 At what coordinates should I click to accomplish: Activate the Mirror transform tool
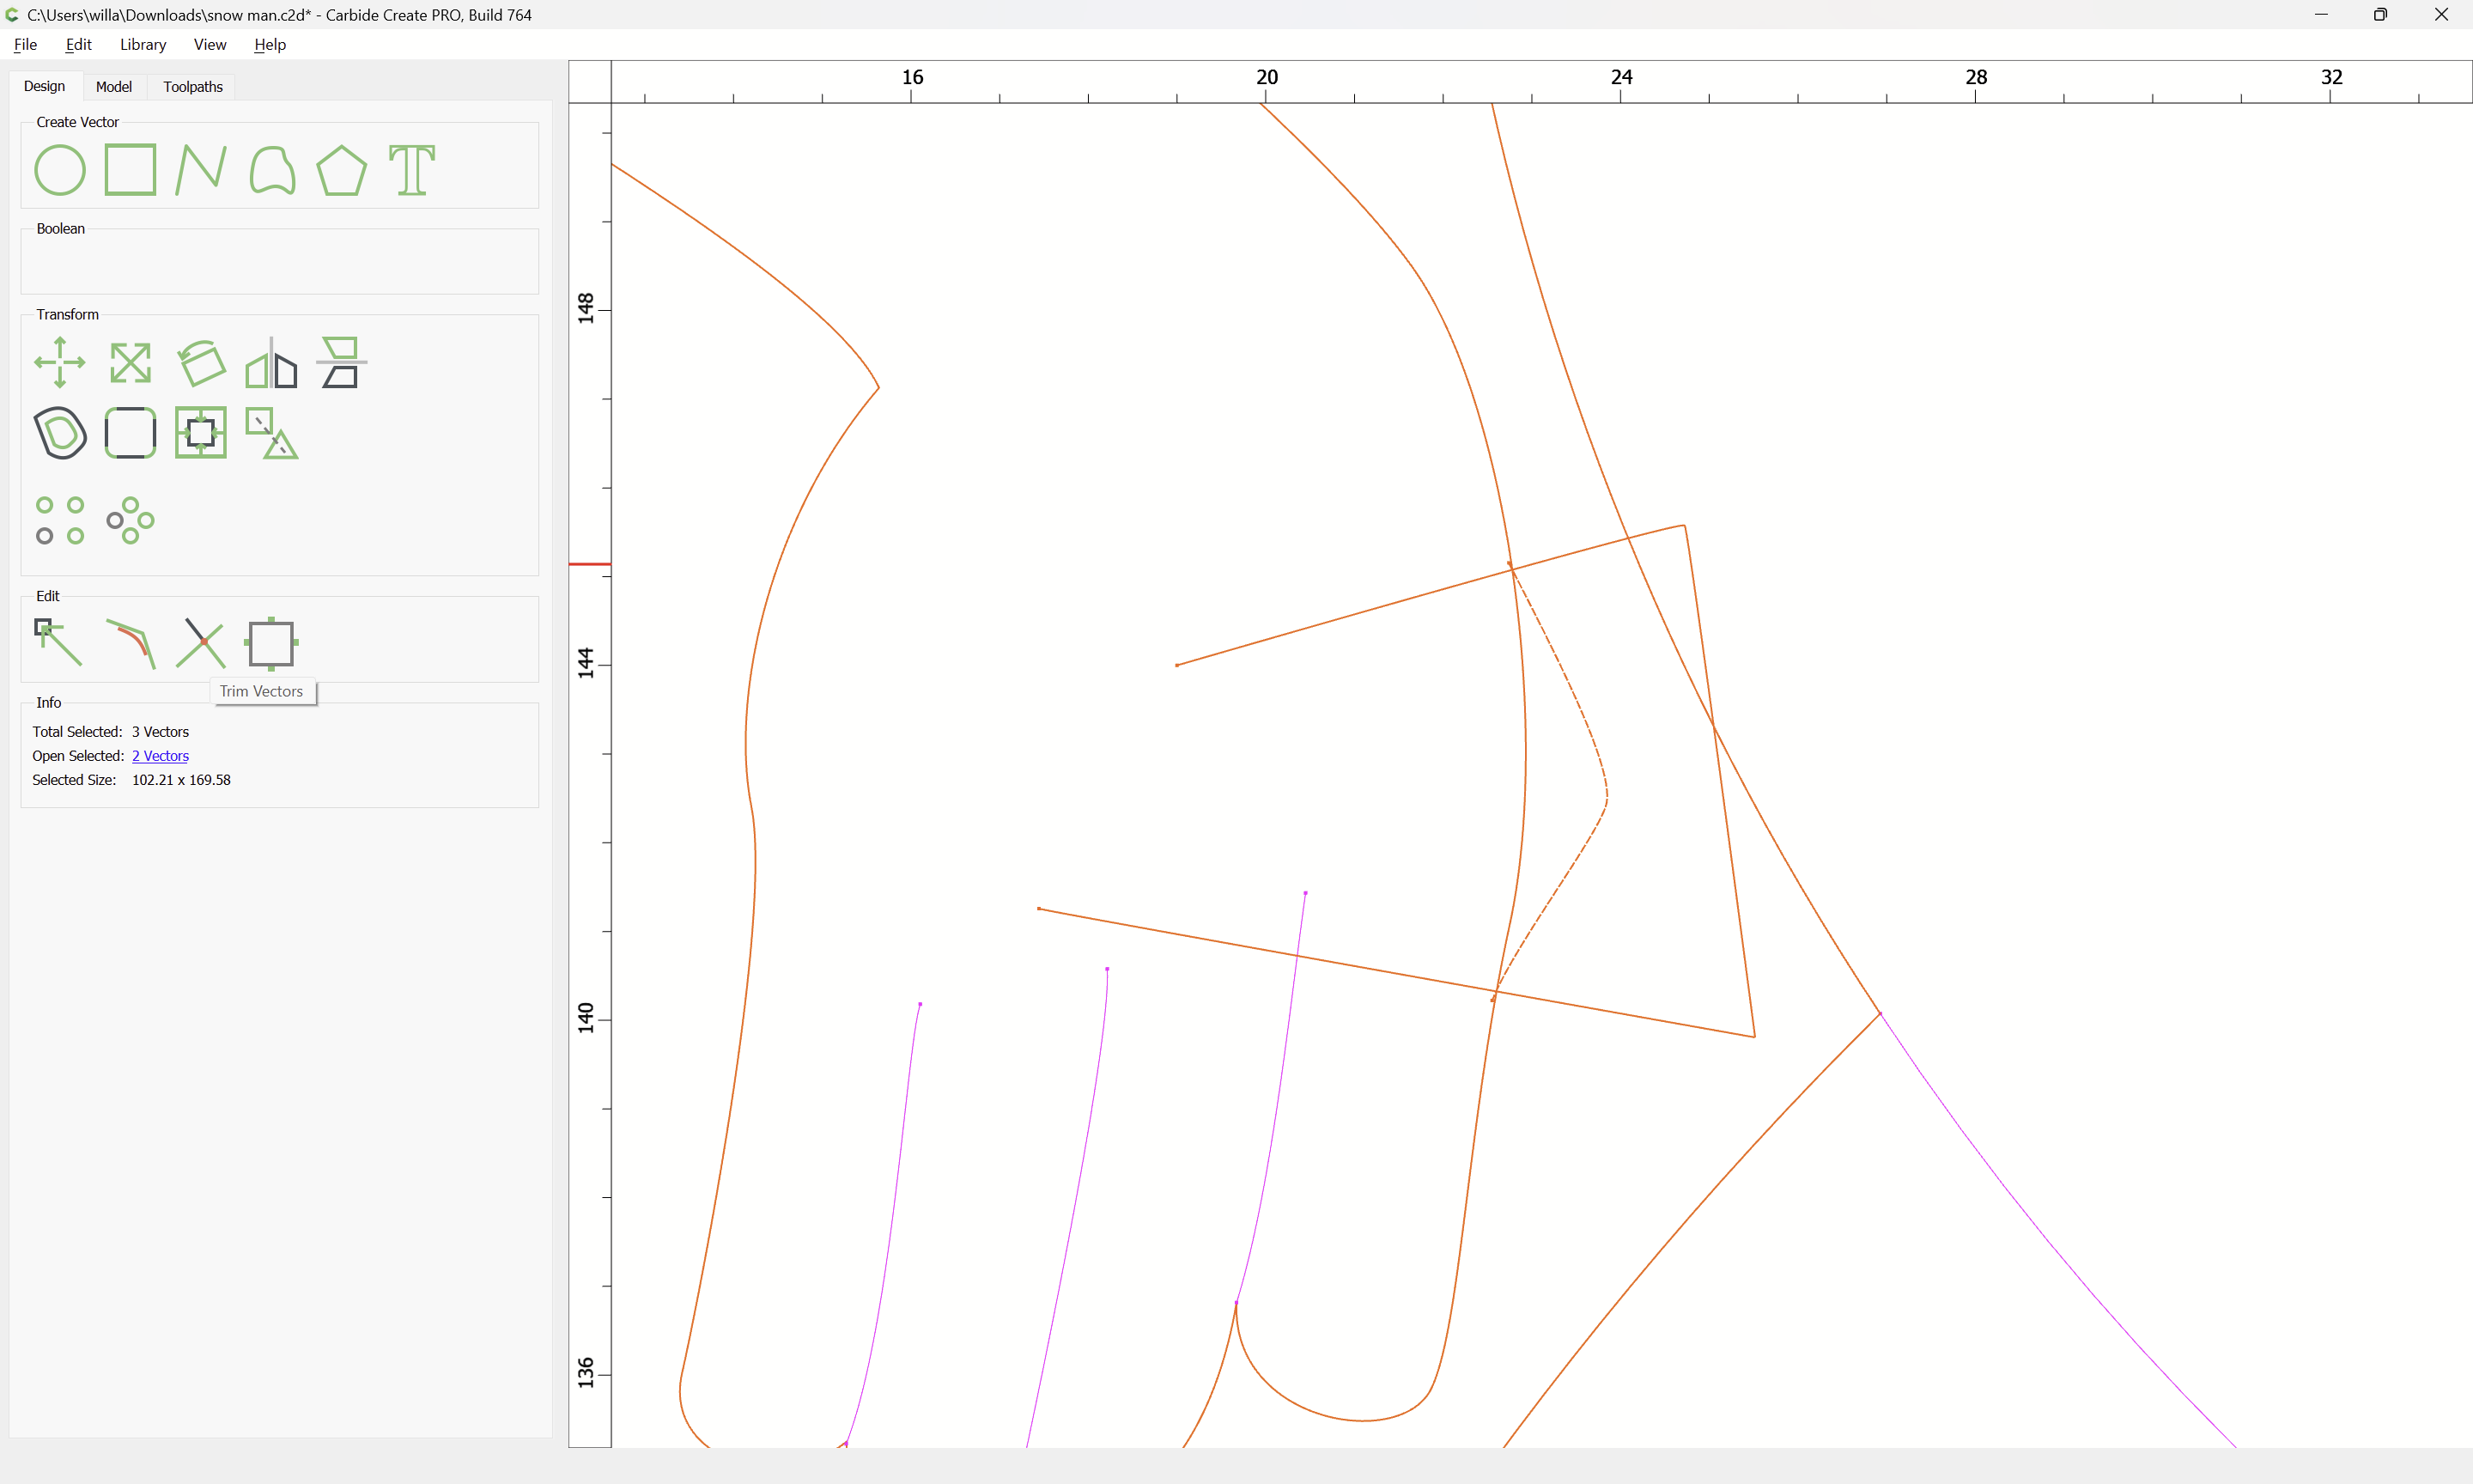(x=270, y=362)
